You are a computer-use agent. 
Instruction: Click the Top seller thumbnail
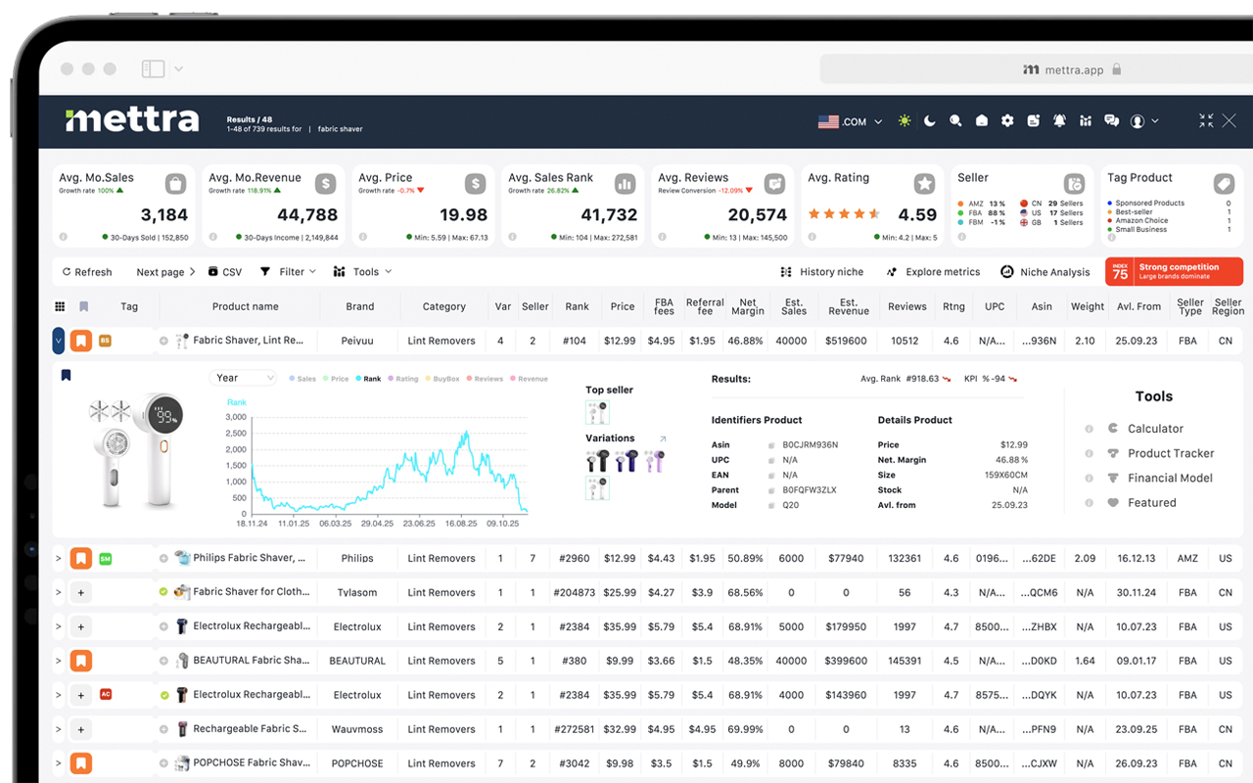point(597,412)
